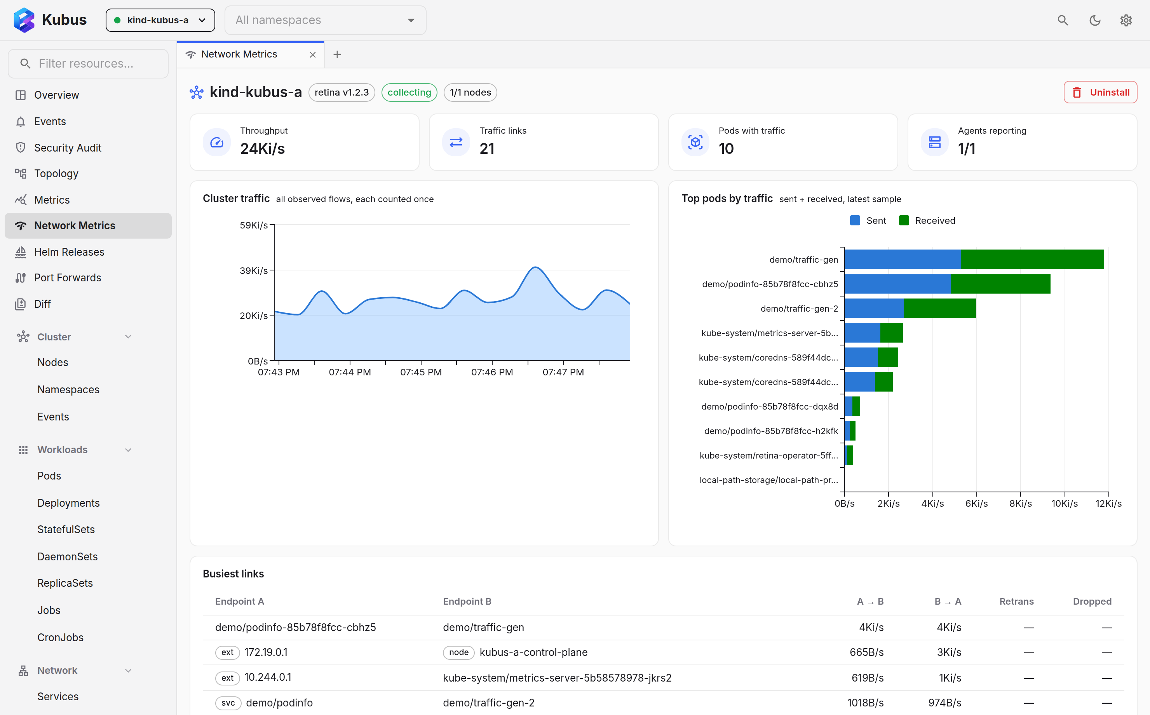Click the Uninstall button

pyautogui.click(x=1100, y=92)
